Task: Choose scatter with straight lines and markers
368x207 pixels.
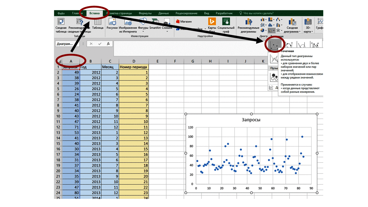Action: (315, 45)
